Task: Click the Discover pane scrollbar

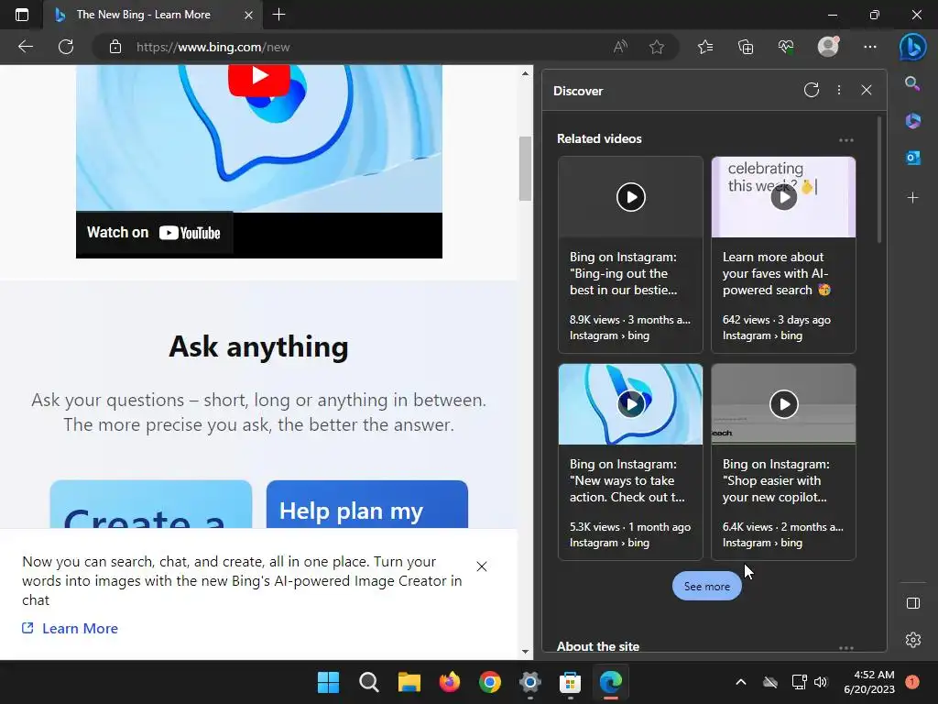Action: 878,180
